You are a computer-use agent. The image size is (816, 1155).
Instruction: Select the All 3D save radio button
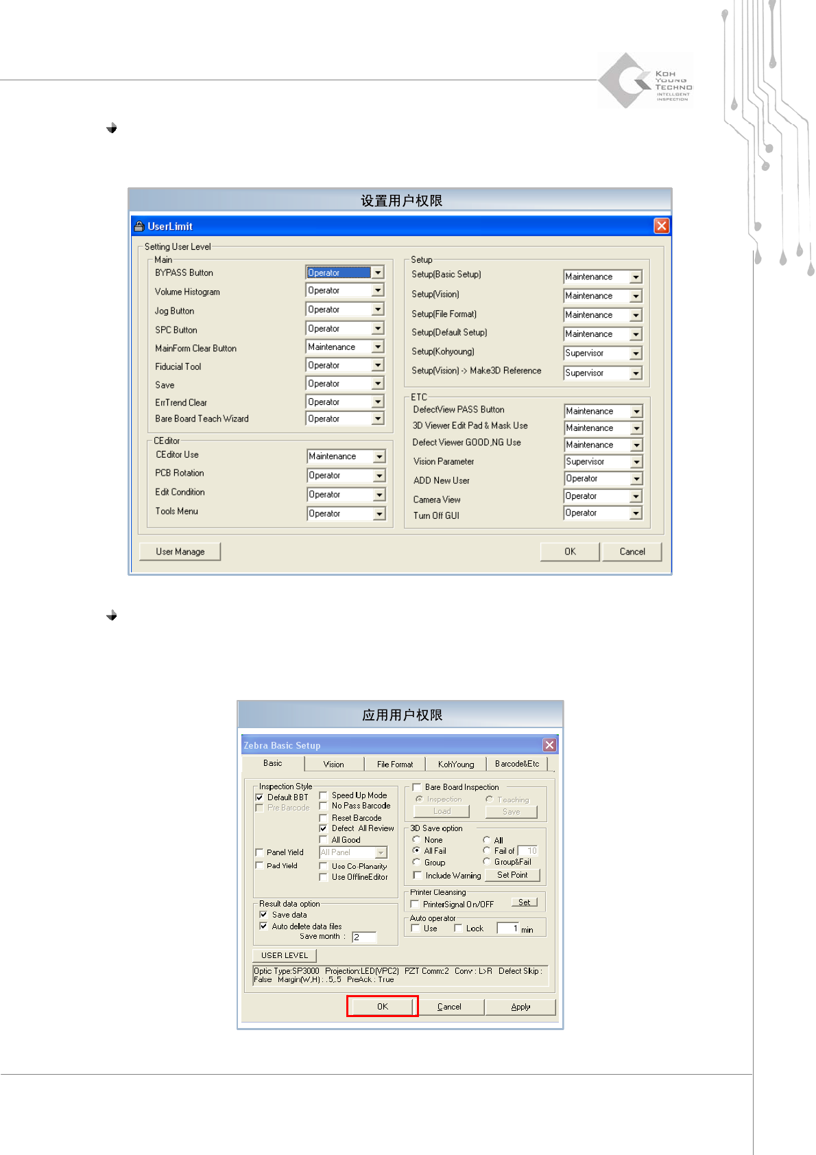pos(487,840)
